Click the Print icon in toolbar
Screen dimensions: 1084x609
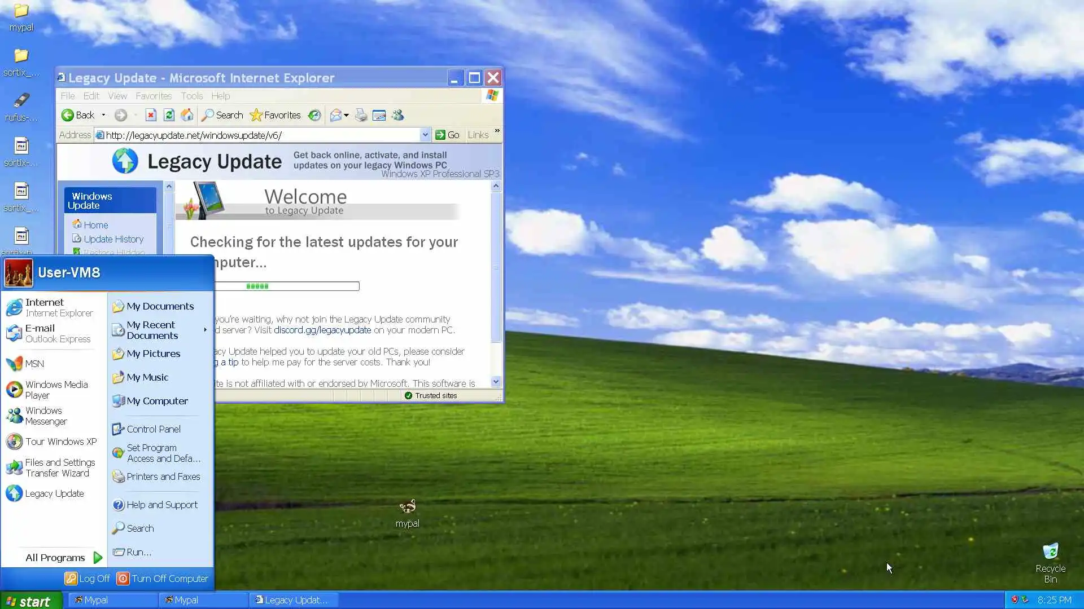click(361, 115)
